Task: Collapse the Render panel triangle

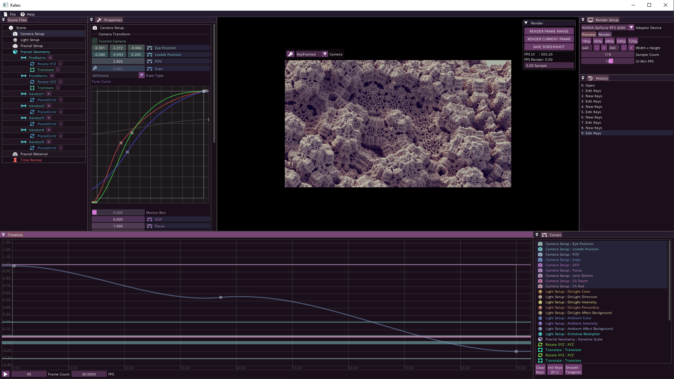Action: click(x=526, y=23)
